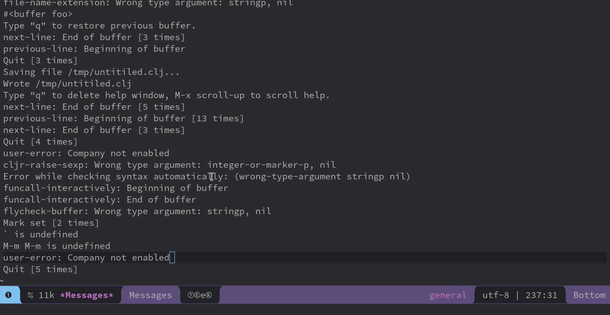610x315 pixels.
Task: Click window number 1 indicator in modeline
Action: coord(8,295)
